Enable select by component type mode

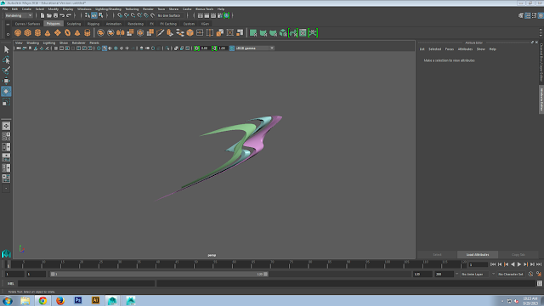pyautogui.click(x=100, y=15)
